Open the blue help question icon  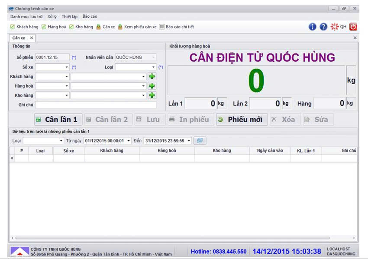pyautogui.click(x=323, y=27)
